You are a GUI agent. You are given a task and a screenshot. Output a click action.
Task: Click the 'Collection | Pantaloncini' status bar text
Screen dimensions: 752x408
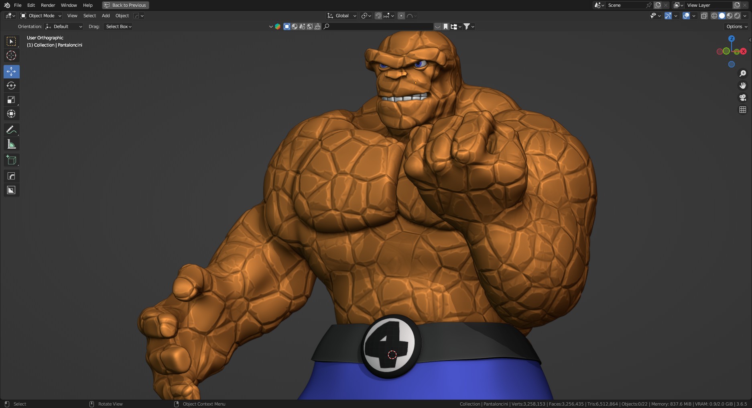point(484,404)
